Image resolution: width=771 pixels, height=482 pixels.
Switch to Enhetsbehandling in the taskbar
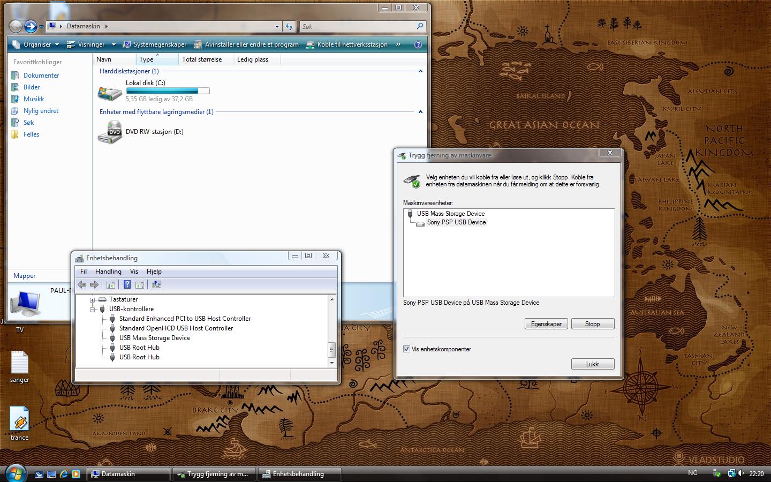299,474
